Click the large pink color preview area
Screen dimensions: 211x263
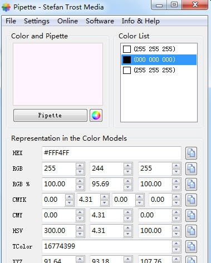(58, 75)
